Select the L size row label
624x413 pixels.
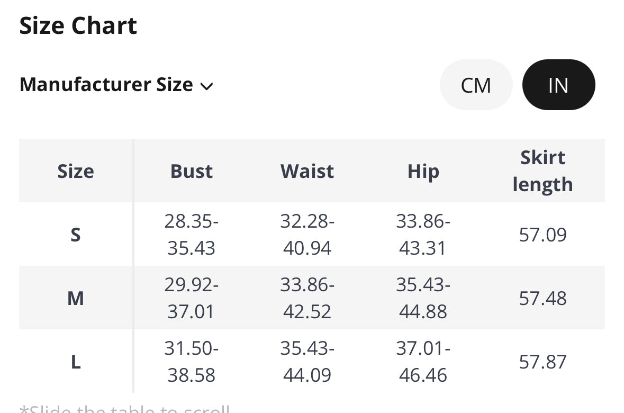pyautogui.click(x=76, y=362)
